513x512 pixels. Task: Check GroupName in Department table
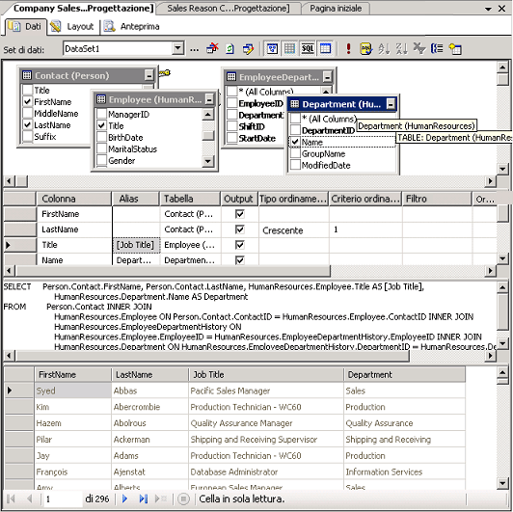[x=295, y=153]
